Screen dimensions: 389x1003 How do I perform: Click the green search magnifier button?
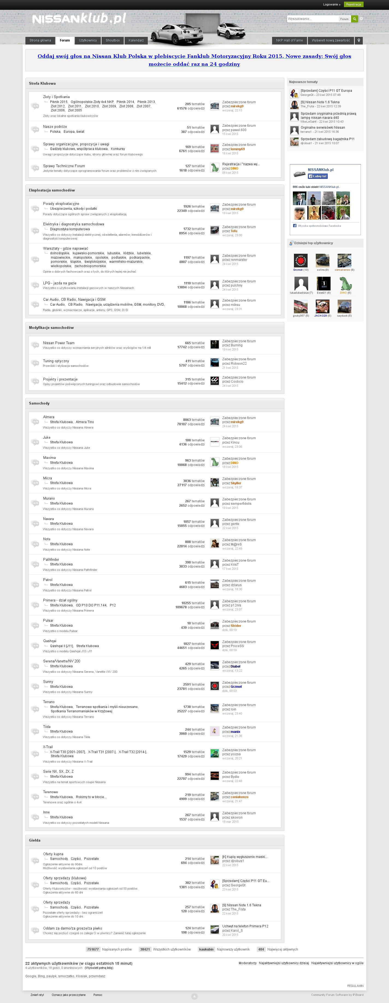tap(354, 19)
